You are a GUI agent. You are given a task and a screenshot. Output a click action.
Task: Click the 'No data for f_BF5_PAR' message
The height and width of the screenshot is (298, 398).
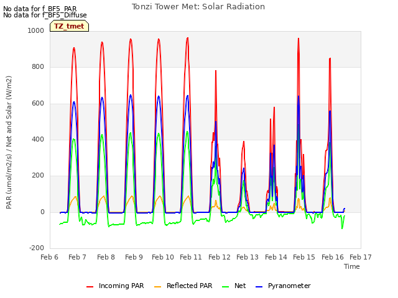point(40,9)
